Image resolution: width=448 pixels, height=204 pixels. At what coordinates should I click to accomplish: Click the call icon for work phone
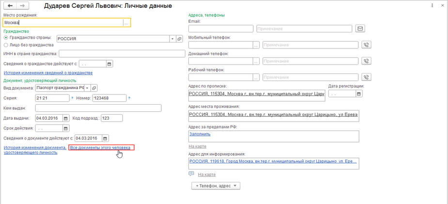click(366, 77)
